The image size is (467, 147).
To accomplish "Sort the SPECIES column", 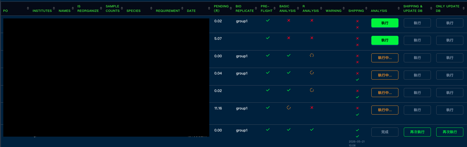I will tap(151, 8).
